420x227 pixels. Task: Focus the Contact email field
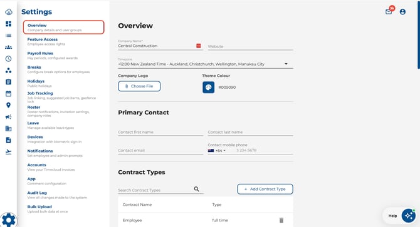[x=160, y=150]
